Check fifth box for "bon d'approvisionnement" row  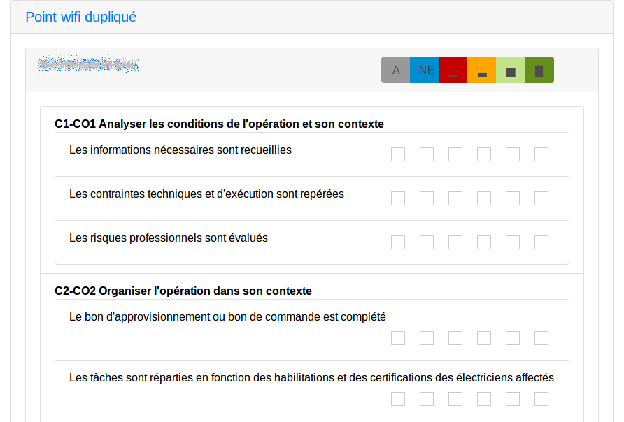tap(513, 338)
